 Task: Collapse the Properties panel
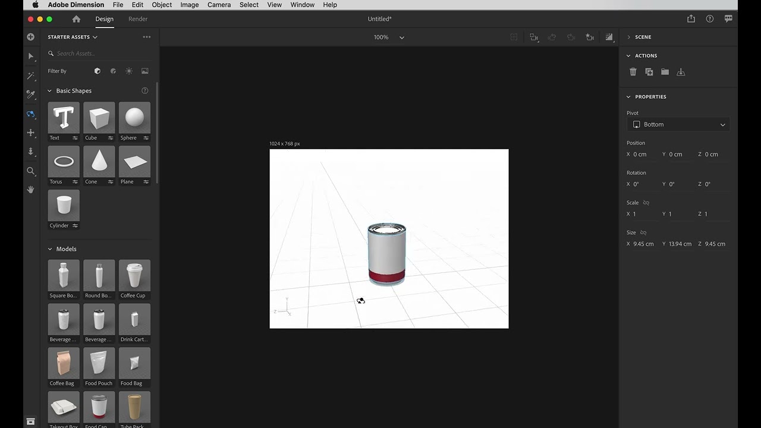click(x=628, y=97)
